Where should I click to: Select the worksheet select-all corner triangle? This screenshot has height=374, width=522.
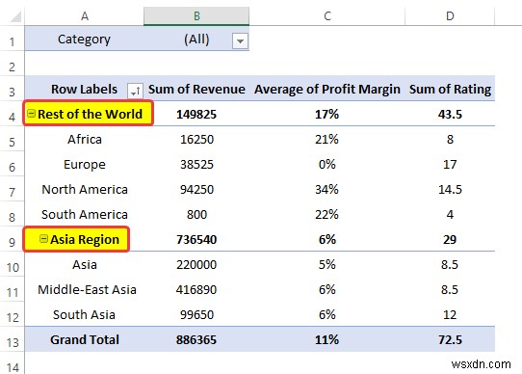coord(15,16)
